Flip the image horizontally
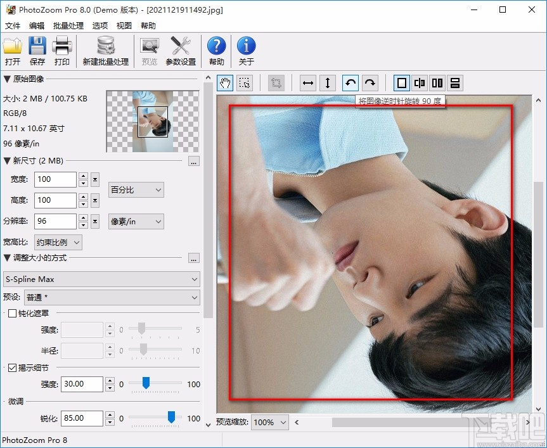This screenshot has width=547, height=448. coord(308,83)
